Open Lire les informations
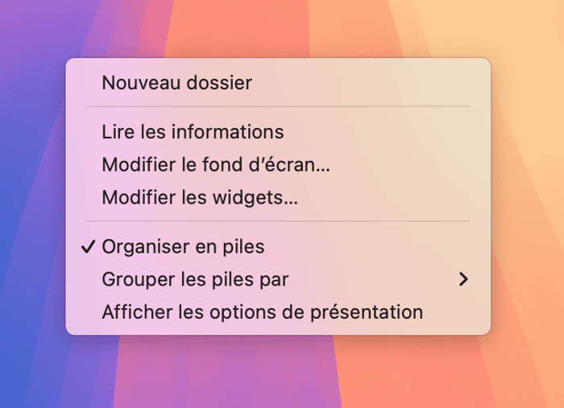The width and height of the screenshot is (564, 408). tap(193, 131)
